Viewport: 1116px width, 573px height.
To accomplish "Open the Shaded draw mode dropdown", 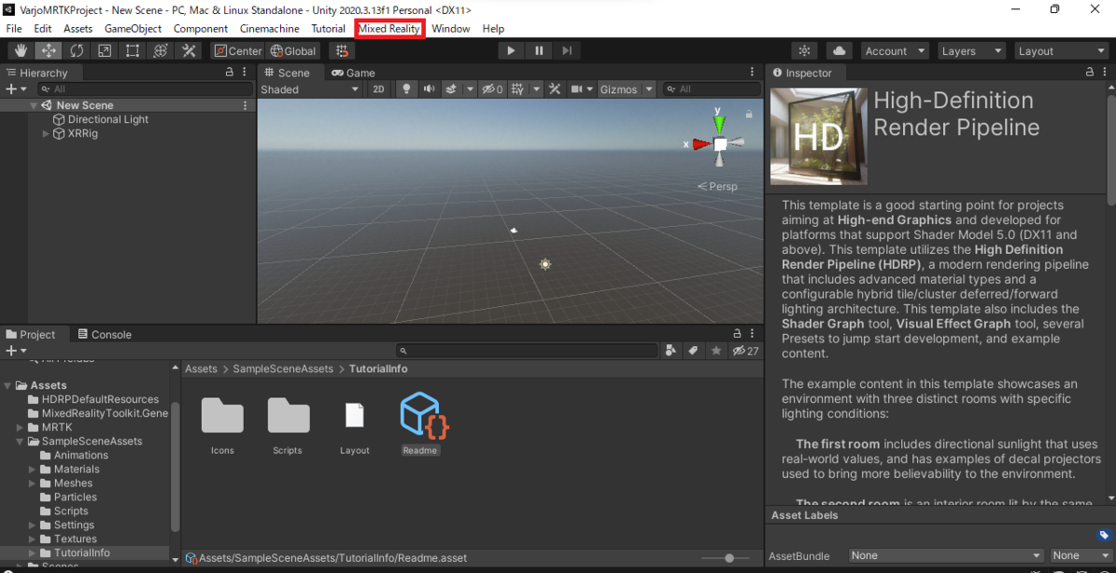I will [x=310, y=89].
